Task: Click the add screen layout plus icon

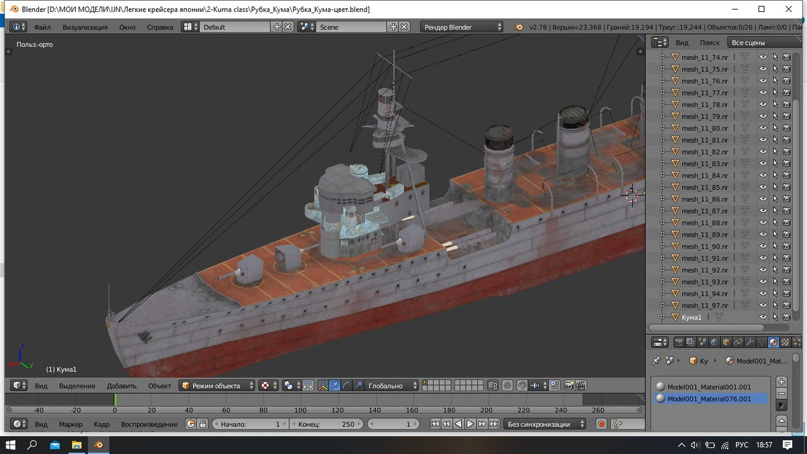Action: 277,27
